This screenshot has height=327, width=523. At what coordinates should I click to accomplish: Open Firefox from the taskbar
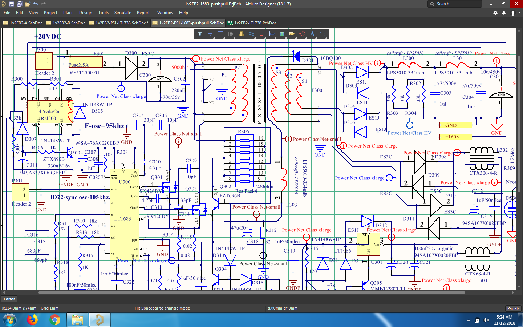click(x=32, y=320)
